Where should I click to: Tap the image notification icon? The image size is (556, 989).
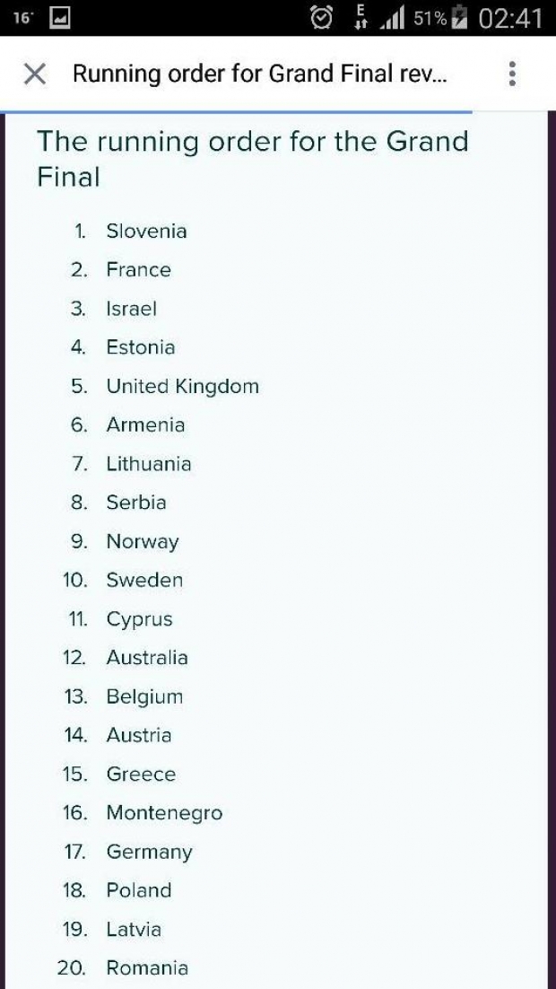[60, 18]
